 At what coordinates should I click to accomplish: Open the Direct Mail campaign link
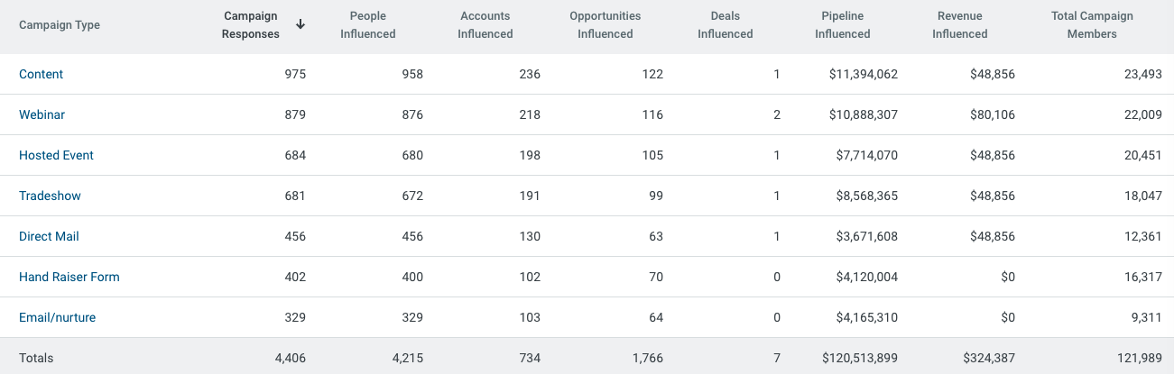(49, 236)
